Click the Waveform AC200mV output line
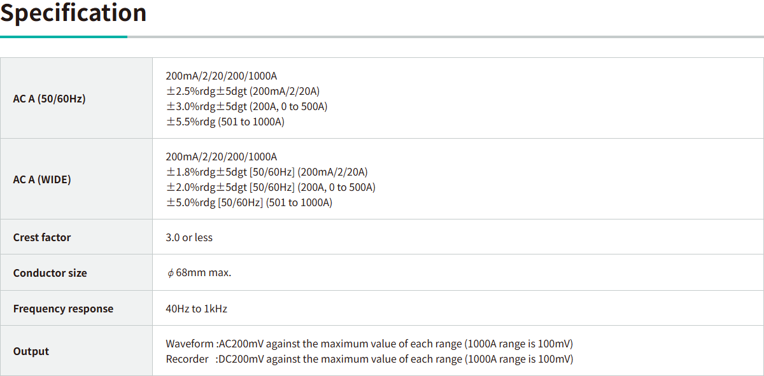764x376 pixels. point(369,344)
